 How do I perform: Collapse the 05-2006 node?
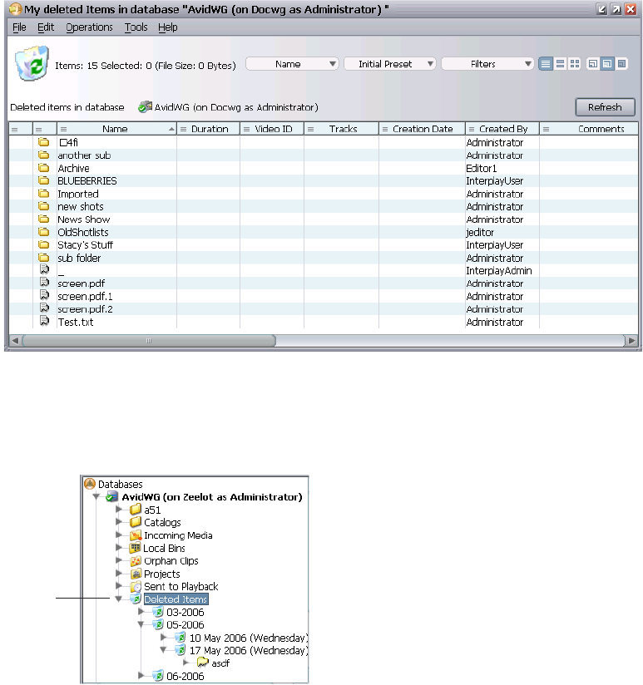(x=141, y=624)
